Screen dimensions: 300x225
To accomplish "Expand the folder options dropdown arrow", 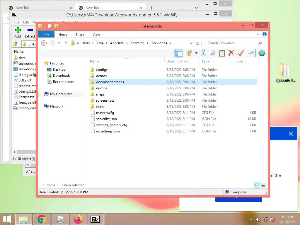I will pos(196,53).
